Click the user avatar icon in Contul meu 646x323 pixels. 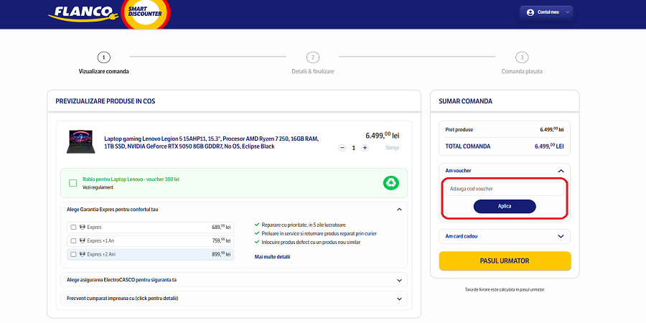[530, 12]
